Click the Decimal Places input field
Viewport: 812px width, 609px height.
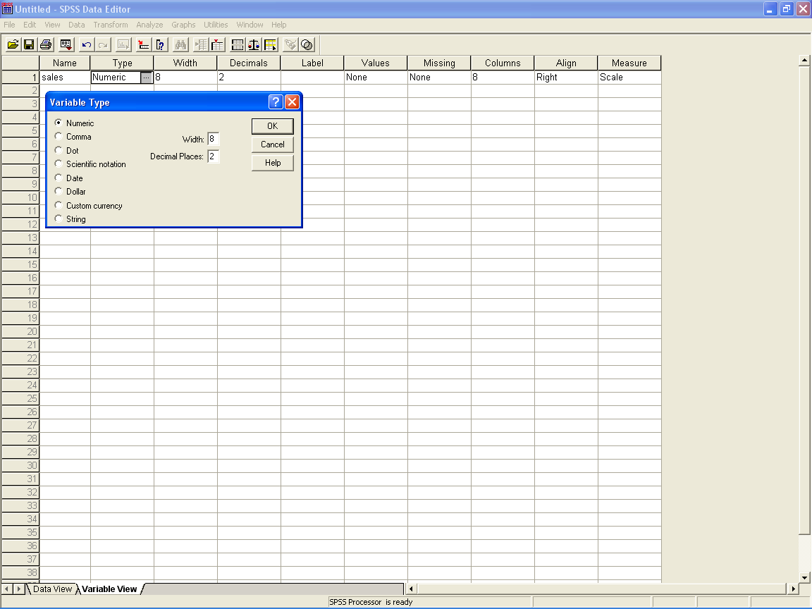214,156
